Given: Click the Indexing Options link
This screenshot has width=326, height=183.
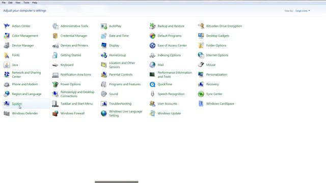Looking at the screenshot, I should pos(169,55).
